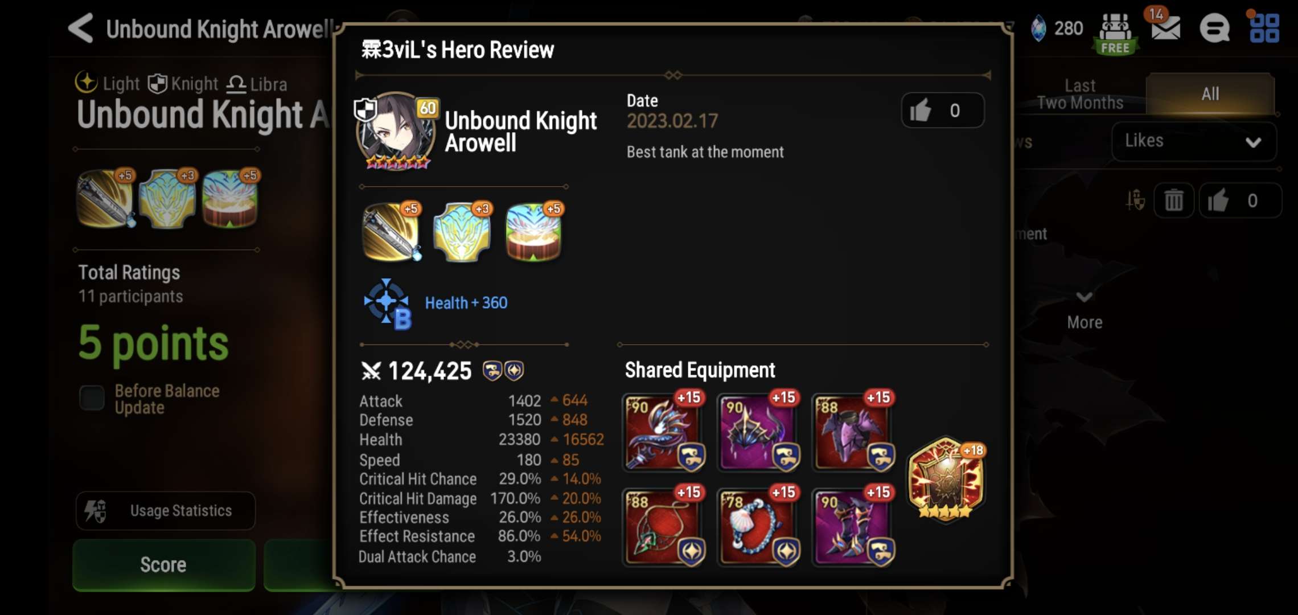
Task: Open the chat bubble icon
Action: click(1214, 28)
